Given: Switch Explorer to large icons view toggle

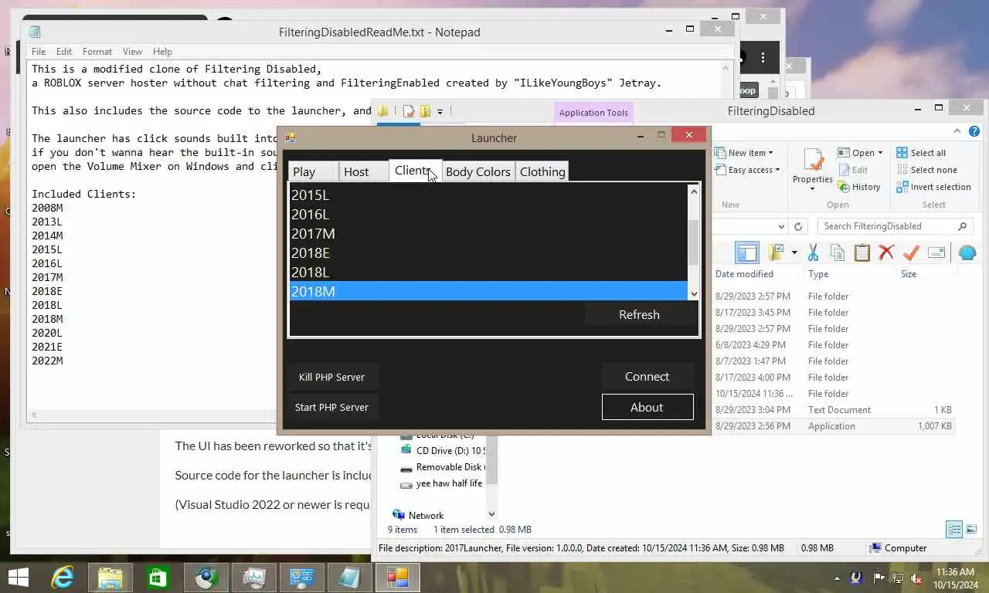Looking at the screenshot, I should pyautogui.click(x=971, y=530).
